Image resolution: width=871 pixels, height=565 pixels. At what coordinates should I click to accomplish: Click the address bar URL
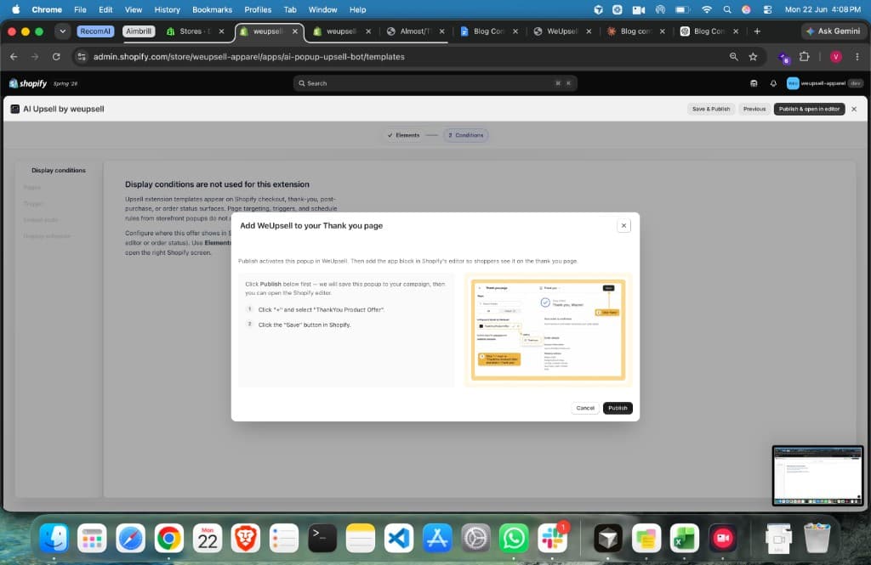click(249, 57)
